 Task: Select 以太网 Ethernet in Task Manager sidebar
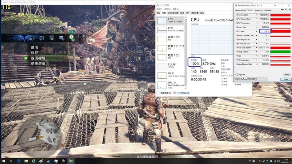point(170,66)
